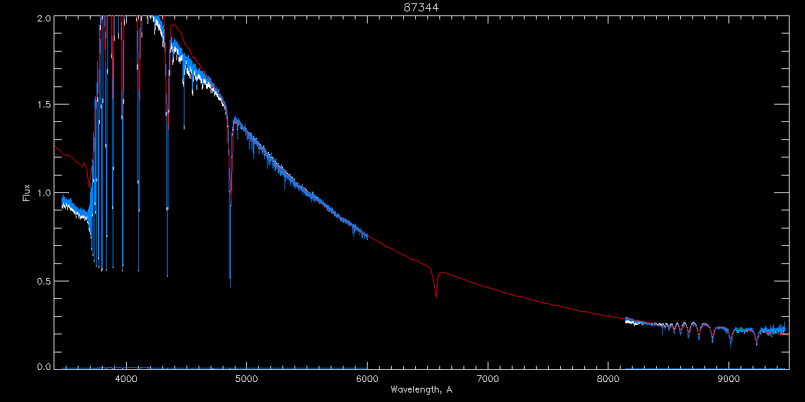This screenshot has height=402, width=805.
Task: Click the Flux axis label
Action: pos(27,192)
